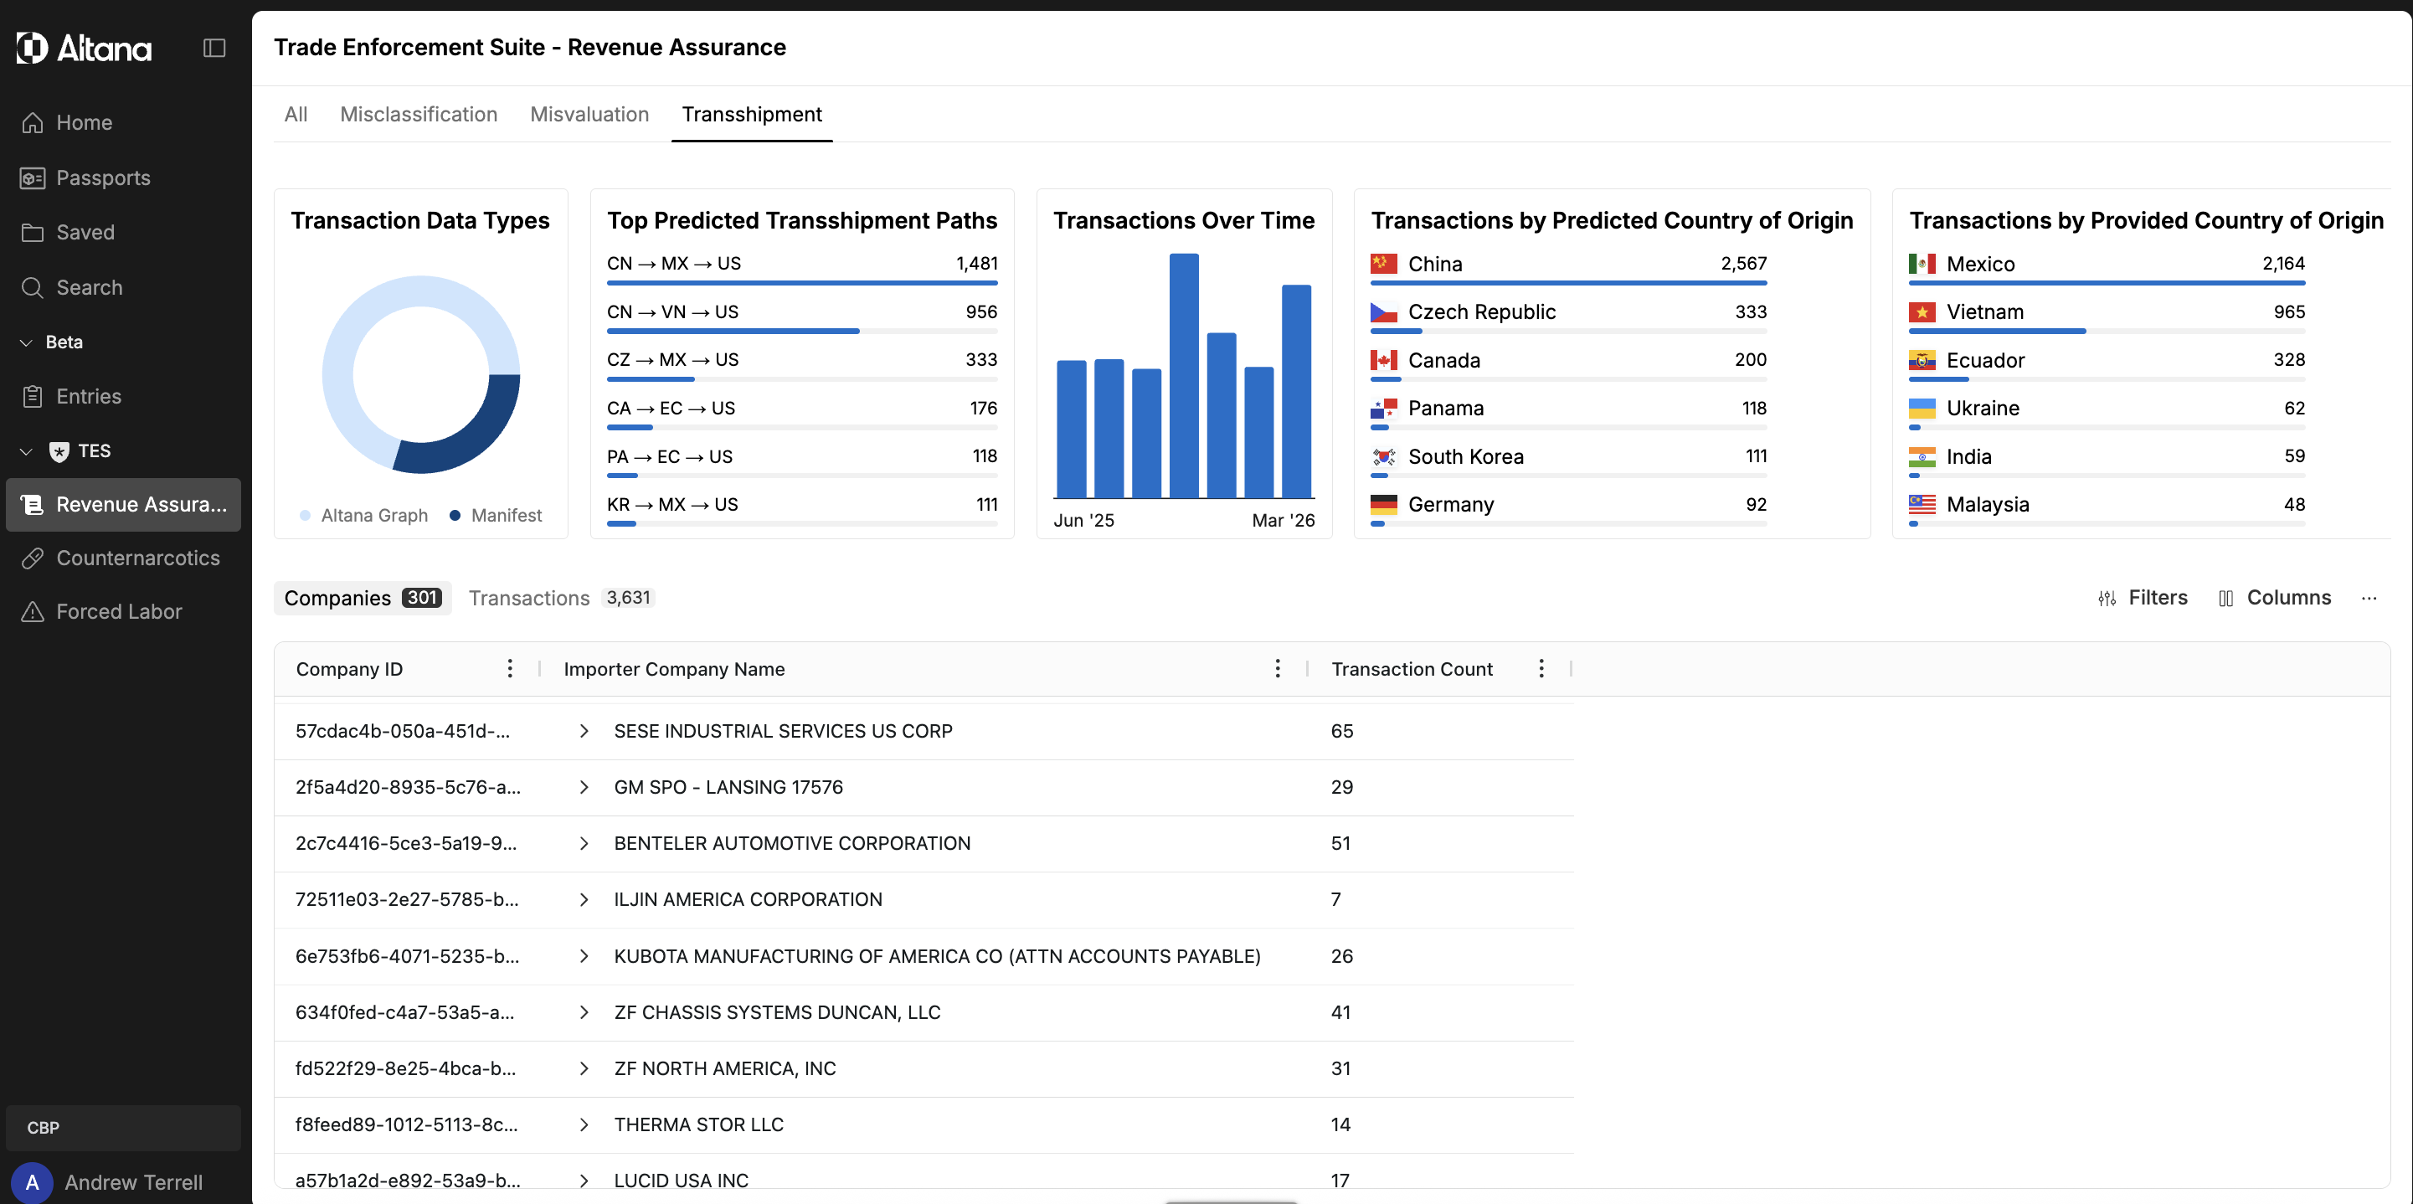
Task: Switch to Transactions 3,631 tab
Action: (x=561, y=598)
